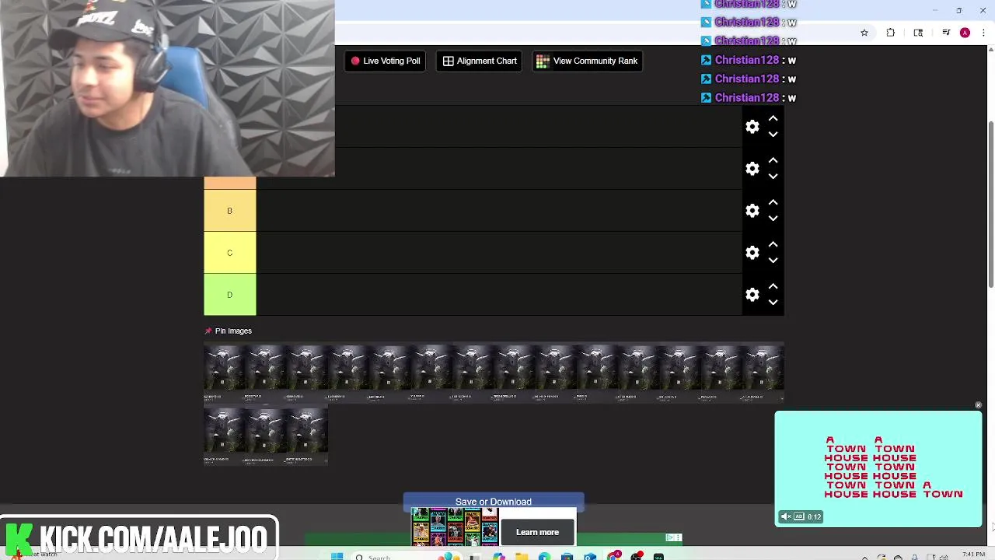
Task: Click the page vertical scrollbar
Action: (x=990, y=205)
